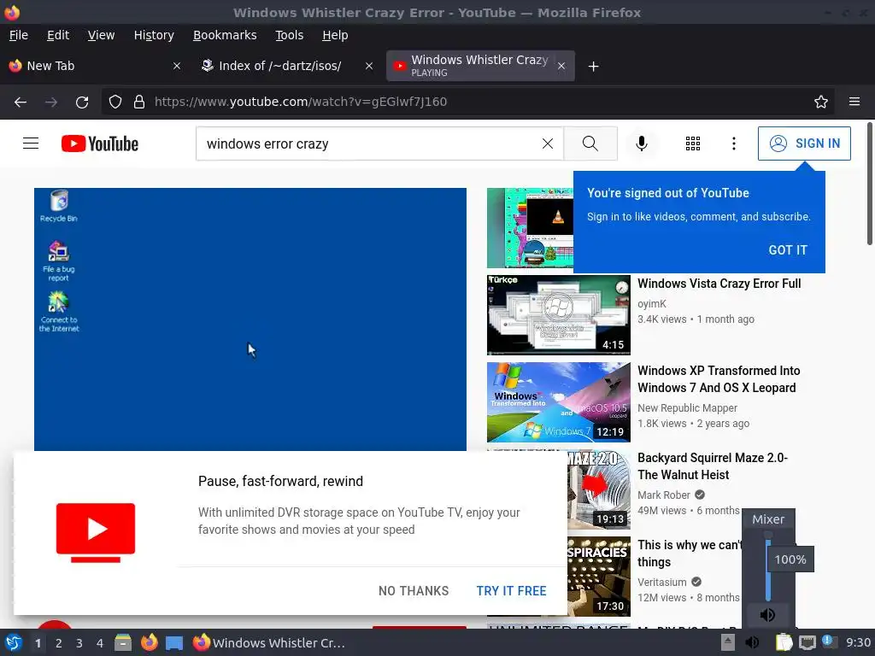Image resolution: width=875 pixels, height=656 pixels.
Task: Open the Lubuntu start menu
Action: click(14, 642)
